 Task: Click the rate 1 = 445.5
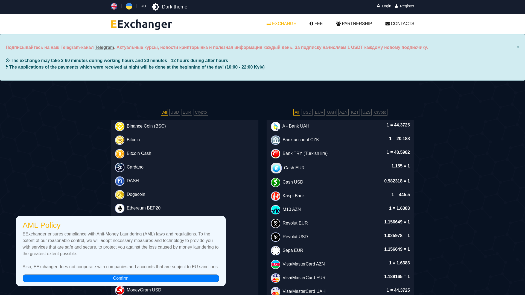pos(401,195)
